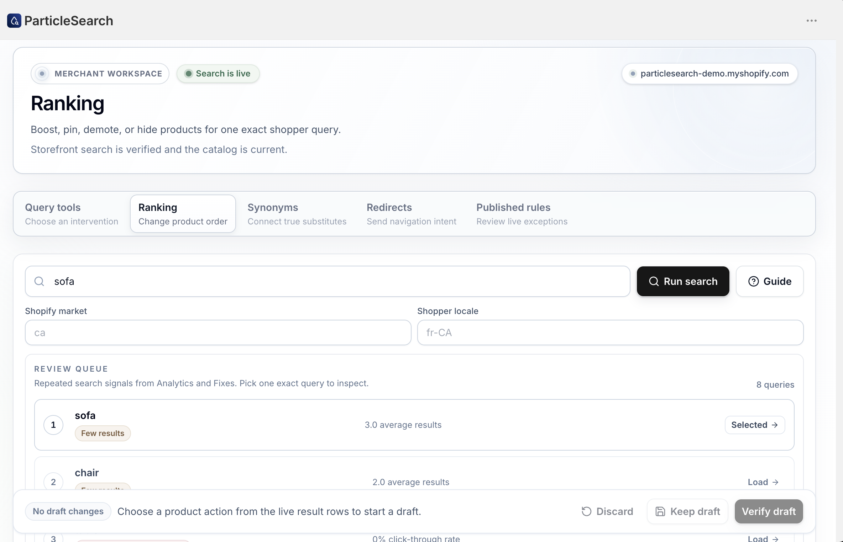Click the Search is live status badge
The width and height of the screenshot is (843, 542).
click(x=218, y=74)
